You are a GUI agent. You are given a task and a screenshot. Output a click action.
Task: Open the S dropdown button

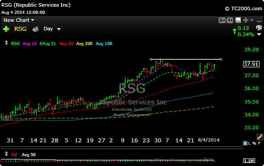(222, 21)
